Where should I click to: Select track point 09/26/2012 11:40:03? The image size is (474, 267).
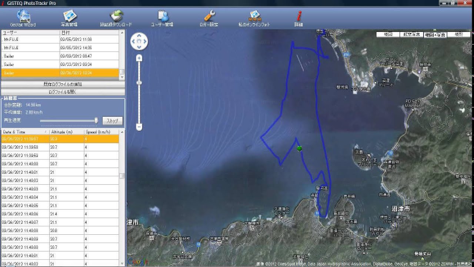pyautogui.click(x=60, y=189)
